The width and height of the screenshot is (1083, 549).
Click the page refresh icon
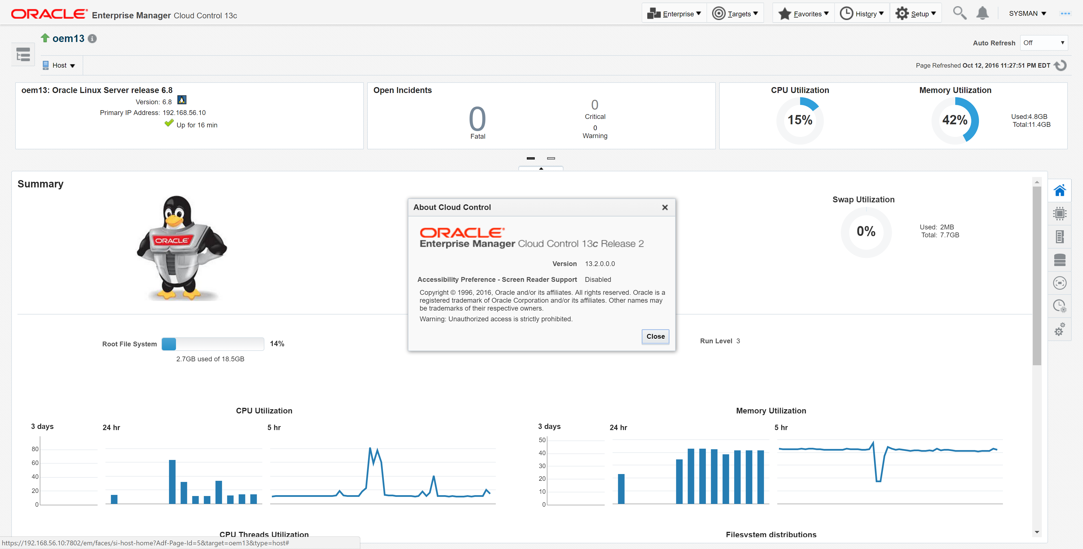(x=1061, y=66)
